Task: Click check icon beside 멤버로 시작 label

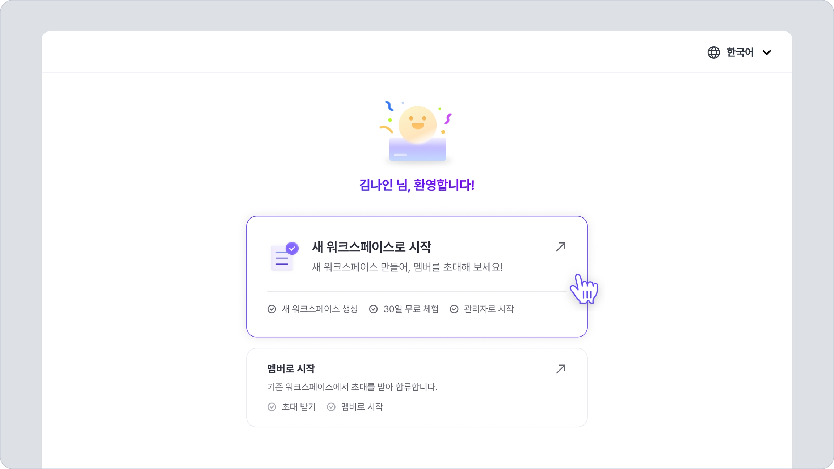Action: tap(331, 407)
